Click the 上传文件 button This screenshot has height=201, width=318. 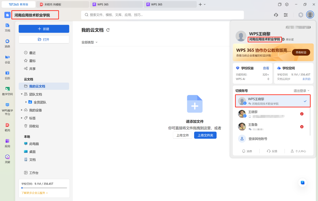click(182, 135)
